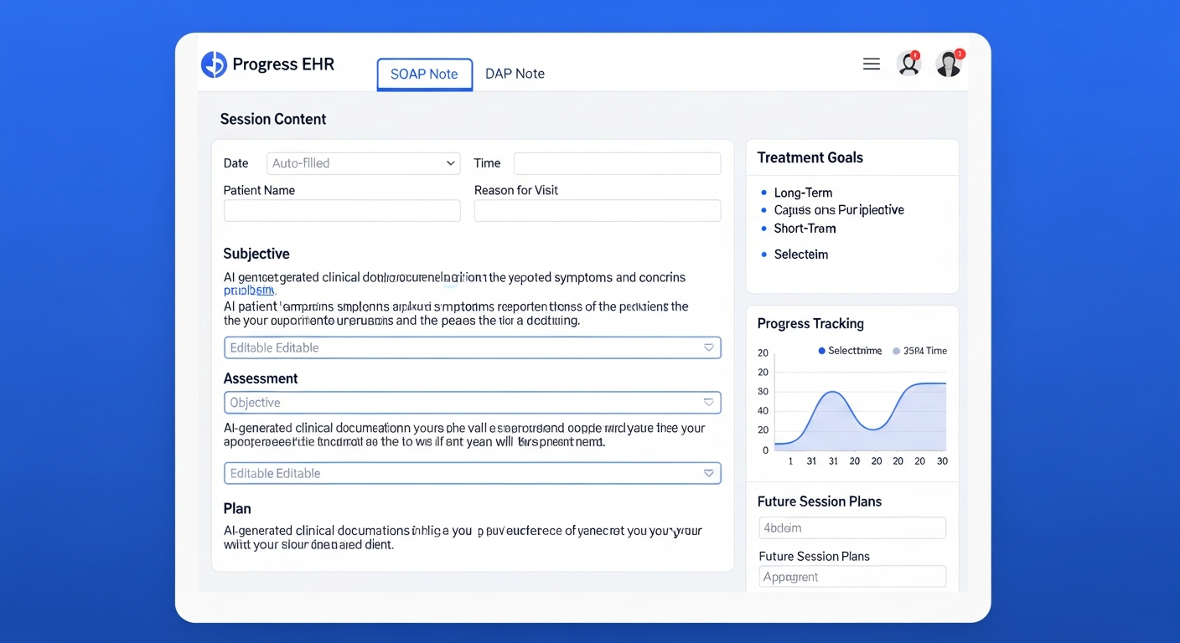Click into the Time input field
This screenshot has height=643, width=1180.
click(617, 163)
